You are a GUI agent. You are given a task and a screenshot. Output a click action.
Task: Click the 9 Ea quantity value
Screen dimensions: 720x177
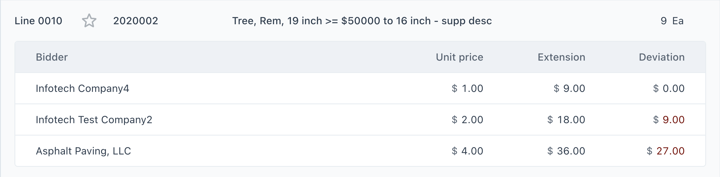coord(672,21)
